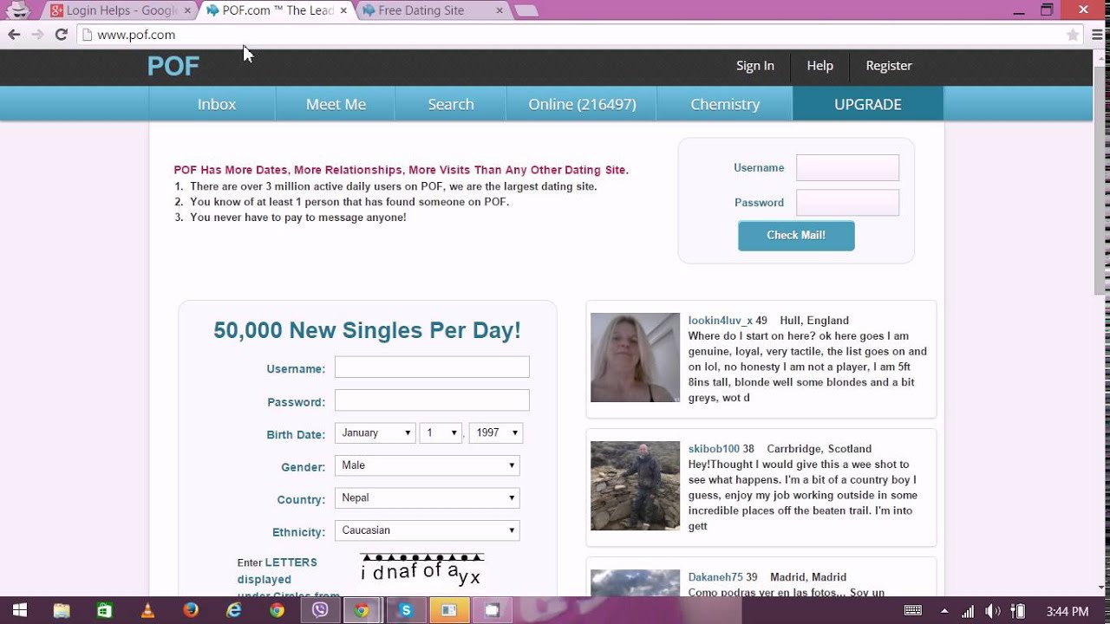The image size is (1110, 624).
Task: Click the Dakaneh75 username link
Action: [715, 577]
